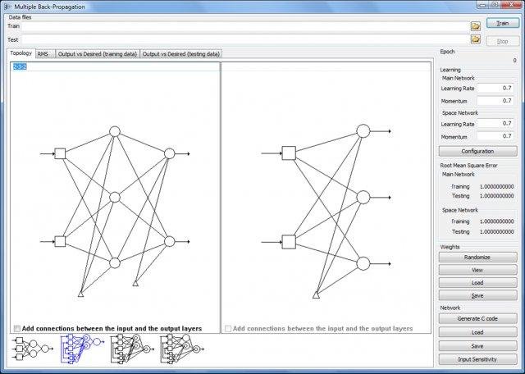The image size is (525, 374).
Task: Switch to the Topology tab
Action: (x=21, y=53)
